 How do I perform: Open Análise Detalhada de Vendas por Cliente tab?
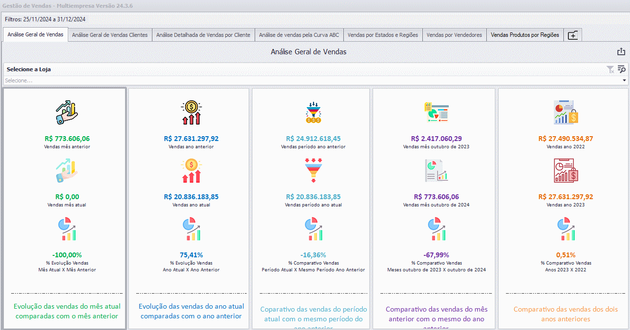click(x=203, y=35)
